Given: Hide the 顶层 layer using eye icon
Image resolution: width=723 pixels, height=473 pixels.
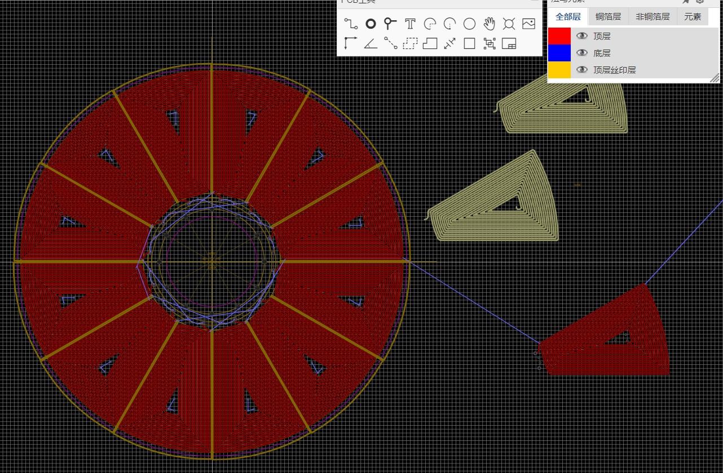Looking at the screenshot, I should [582, 36].
